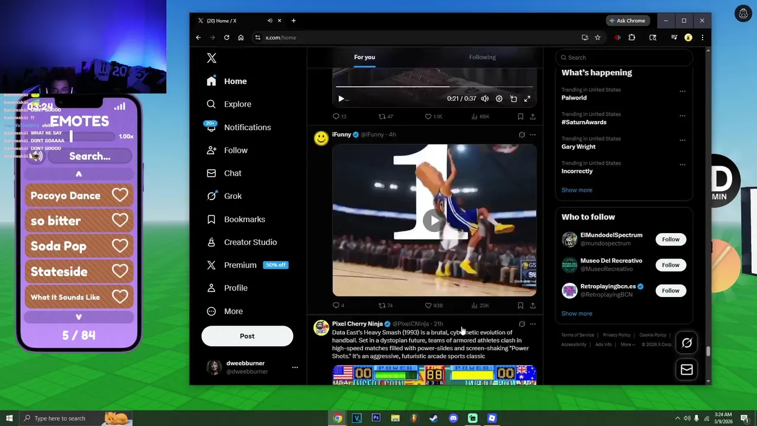Viewport: 757px width, 426px height.
Task: Favorite the Stateside emote
Action: tap(120, 272)
